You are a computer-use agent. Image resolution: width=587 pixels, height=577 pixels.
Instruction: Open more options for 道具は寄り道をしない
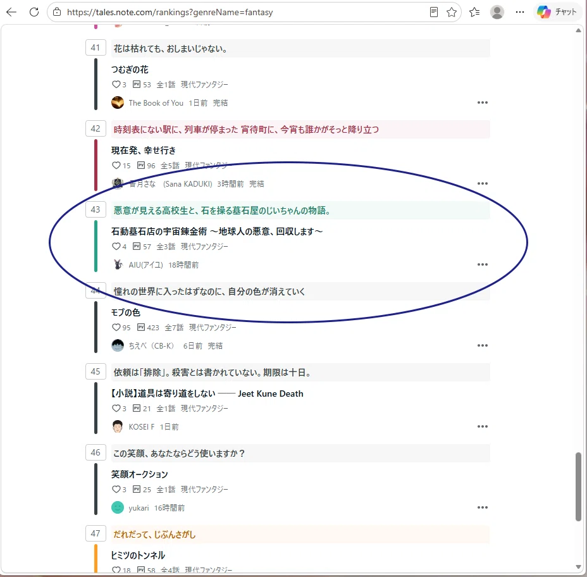[483, 426]
